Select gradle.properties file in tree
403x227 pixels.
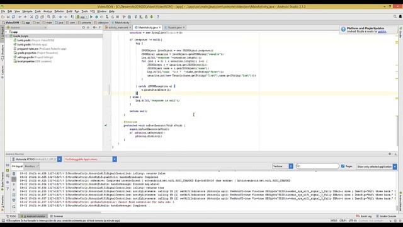pos(36,53)
